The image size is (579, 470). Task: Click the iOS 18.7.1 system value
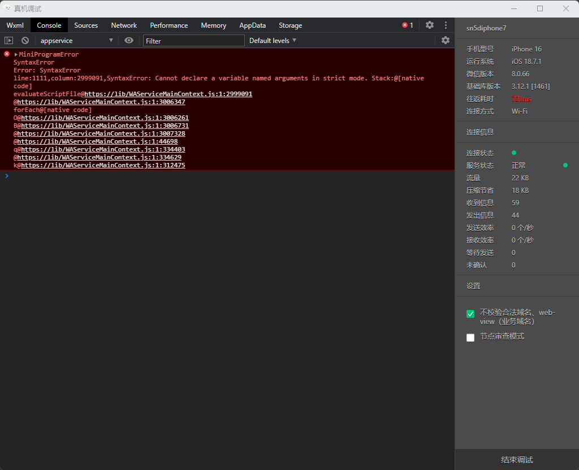click(x=526, y=62)
